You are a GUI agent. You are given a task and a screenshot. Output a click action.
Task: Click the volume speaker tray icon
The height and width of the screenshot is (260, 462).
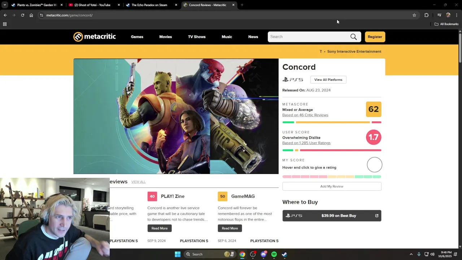(x=432, y=254)
